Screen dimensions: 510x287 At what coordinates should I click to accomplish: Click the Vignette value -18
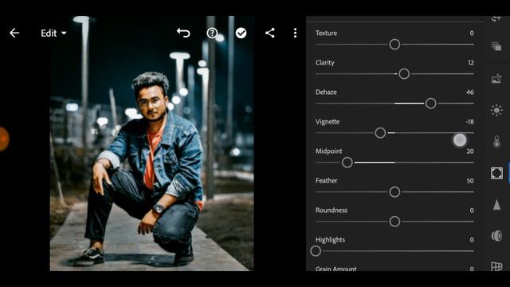(469, 122)
